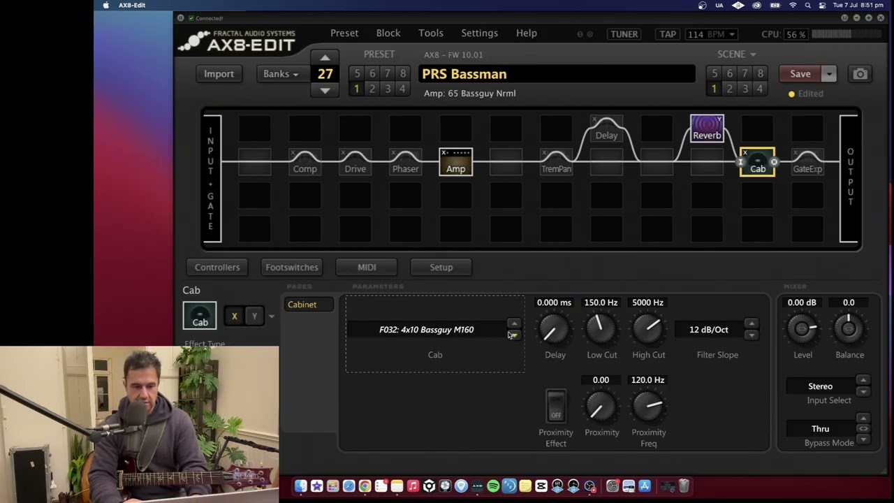The height and width of the screenshot is (503, 894).
Task: Open the Help menu
Action: click(527, 33)
